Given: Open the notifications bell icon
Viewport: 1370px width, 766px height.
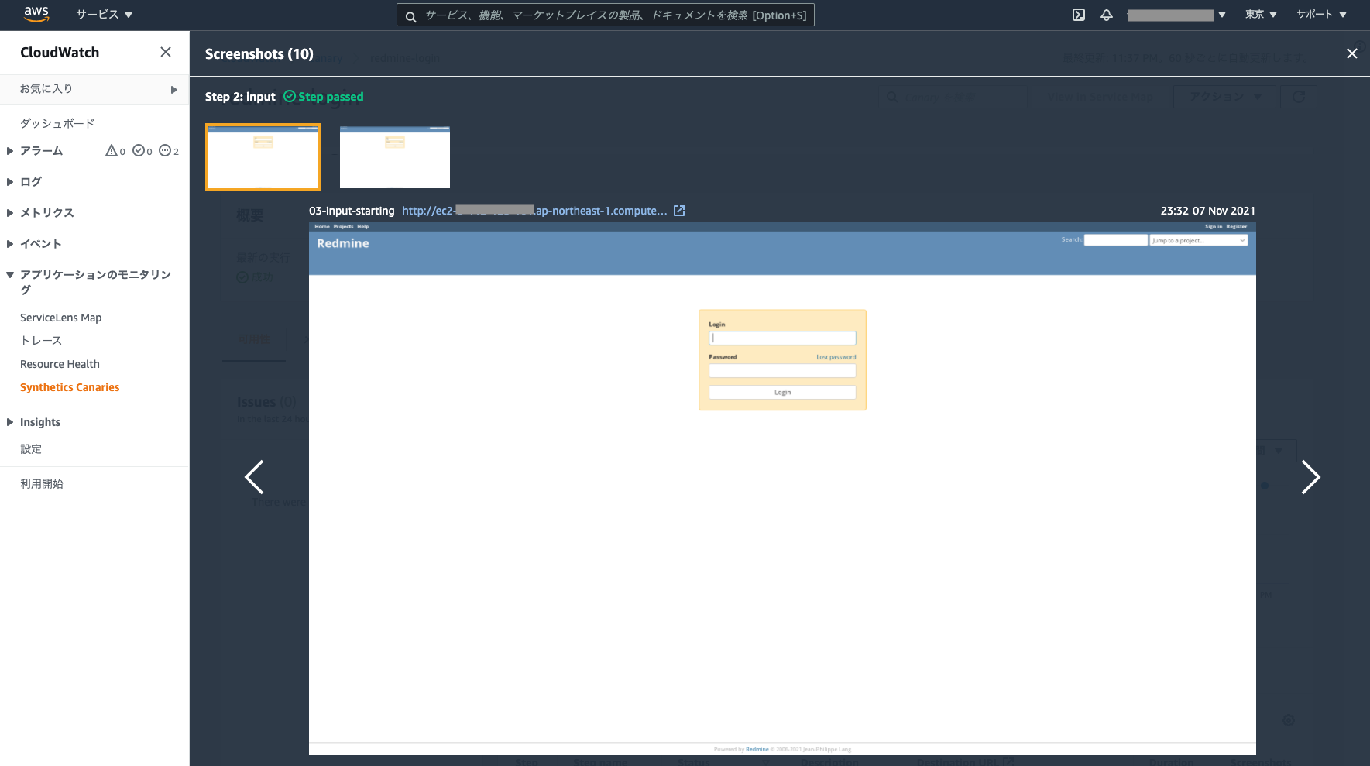Looking at the screenshot, I should (x=1107, y=15).
